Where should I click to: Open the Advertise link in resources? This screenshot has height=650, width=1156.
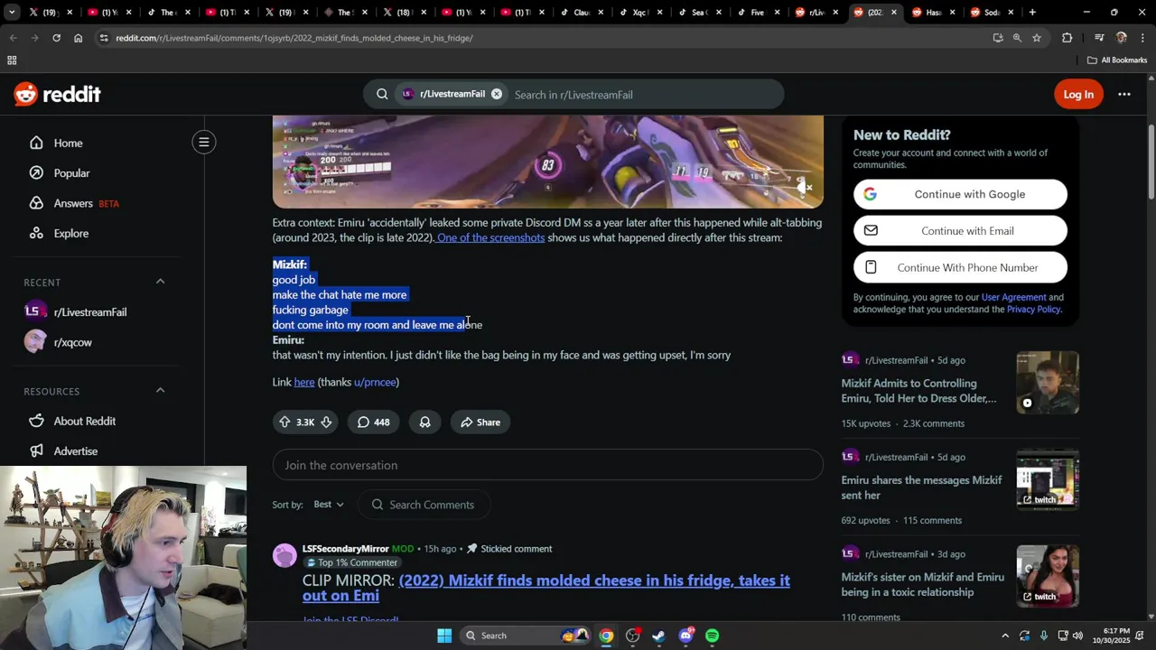click(x=75, y=450)
